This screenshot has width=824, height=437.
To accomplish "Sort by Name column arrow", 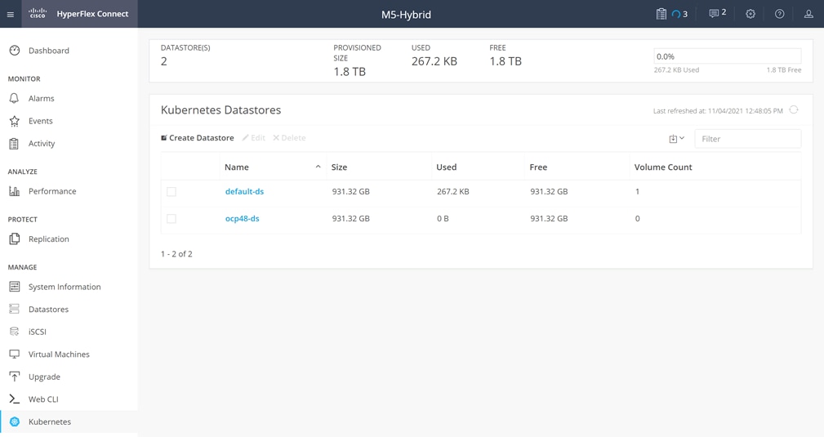I will (x=318, y=167).
